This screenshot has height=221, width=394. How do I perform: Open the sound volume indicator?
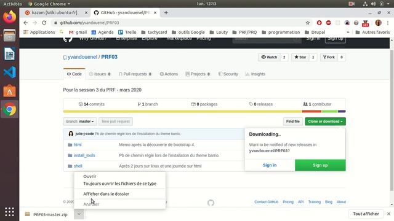point(374,4)
